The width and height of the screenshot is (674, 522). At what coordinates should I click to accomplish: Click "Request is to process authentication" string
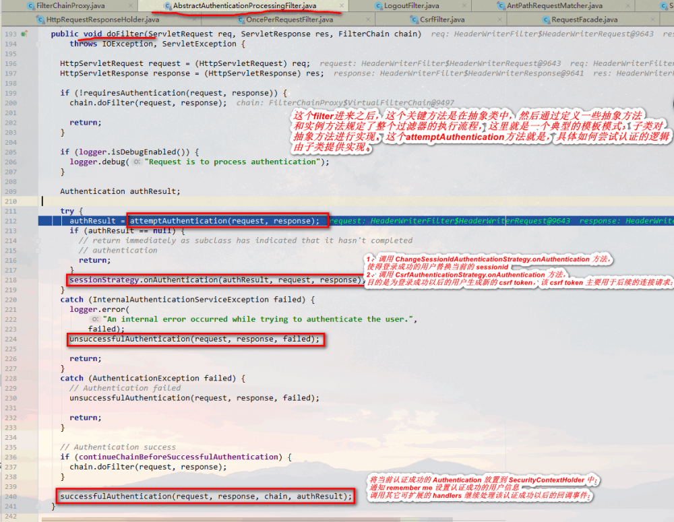[x=232, y=162]
